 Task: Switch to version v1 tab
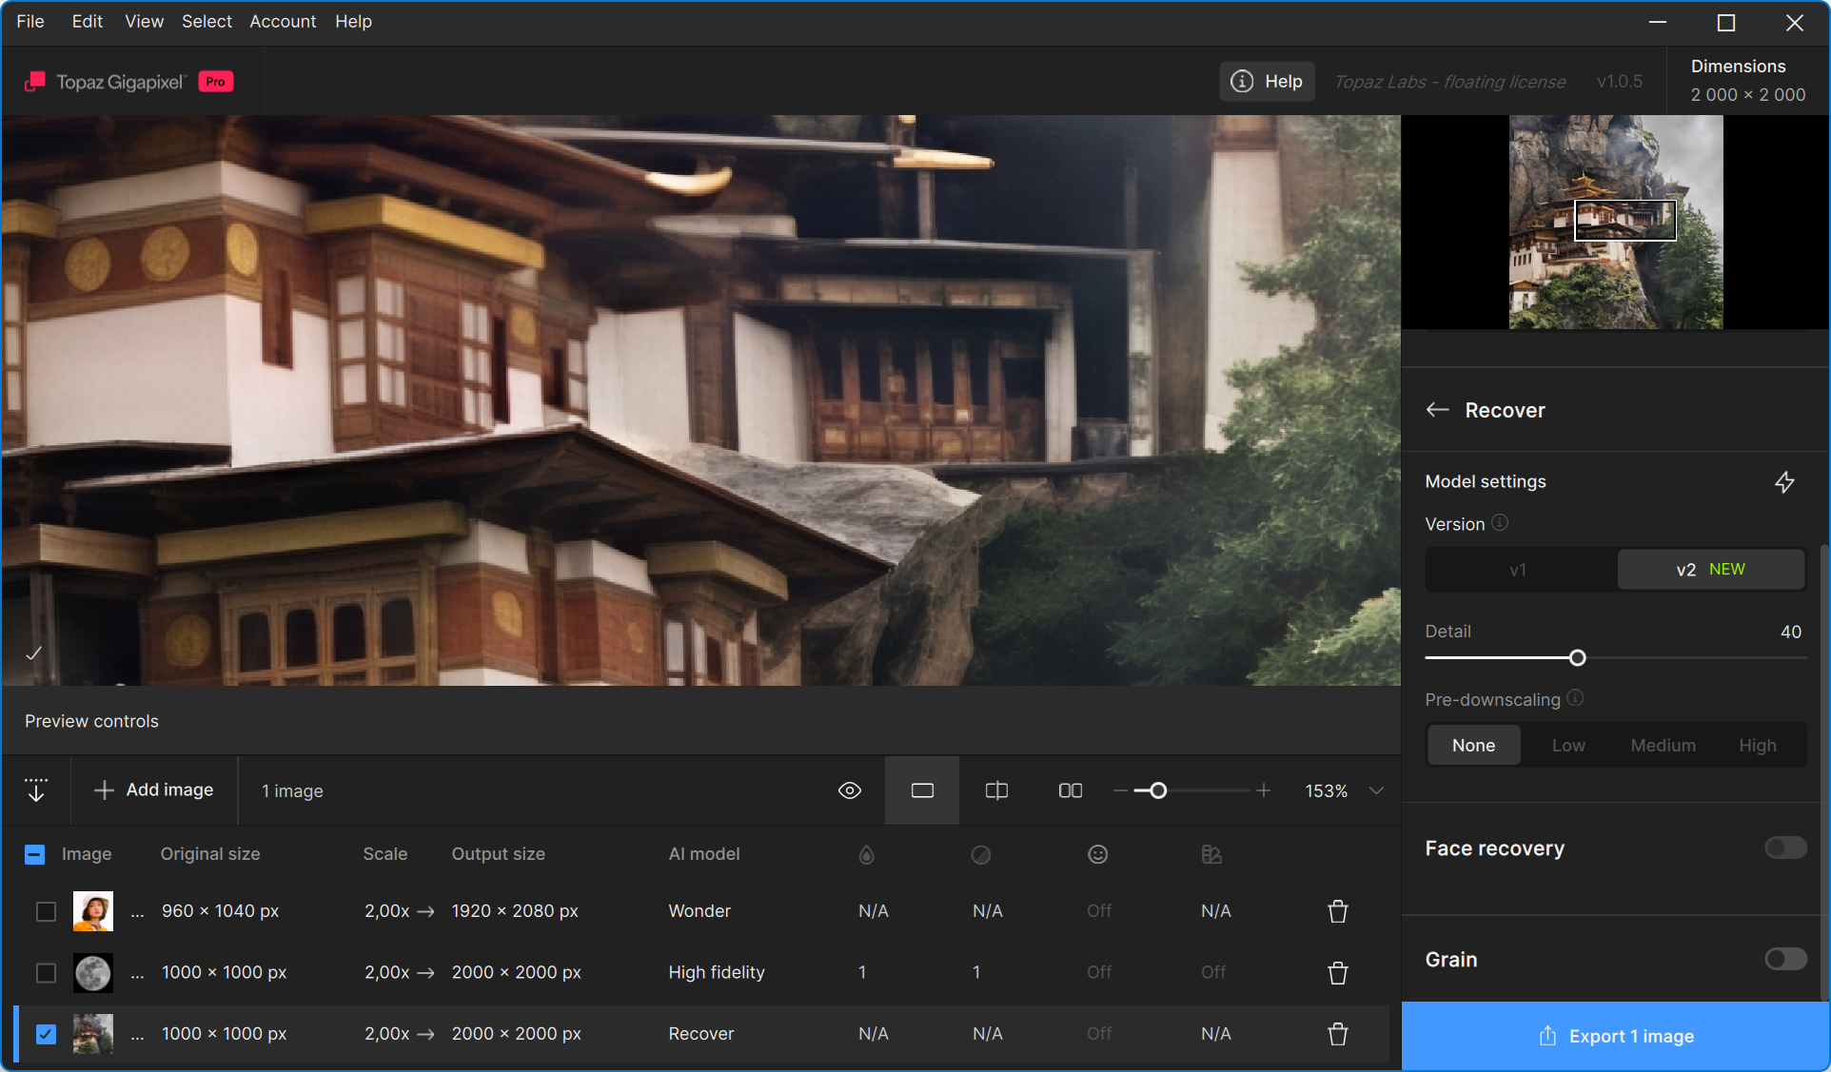tap(1518, 570)
